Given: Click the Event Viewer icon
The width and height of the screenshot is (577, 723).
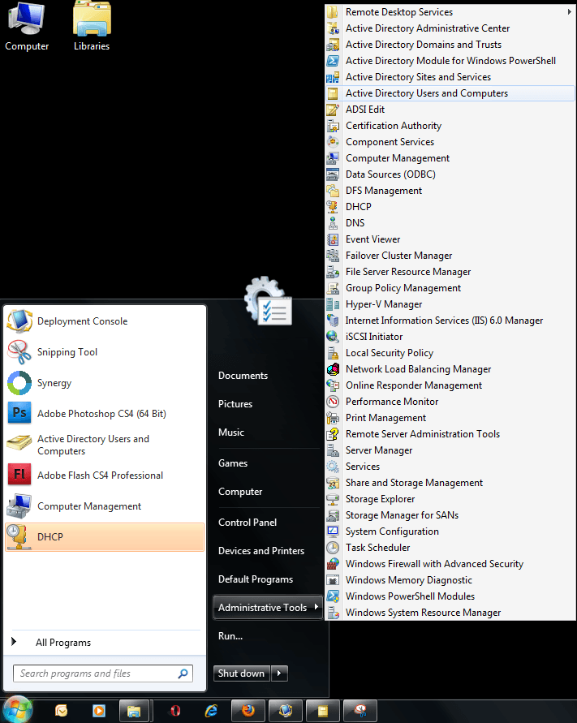Looking at the screenshot, I should coord(333,239).
